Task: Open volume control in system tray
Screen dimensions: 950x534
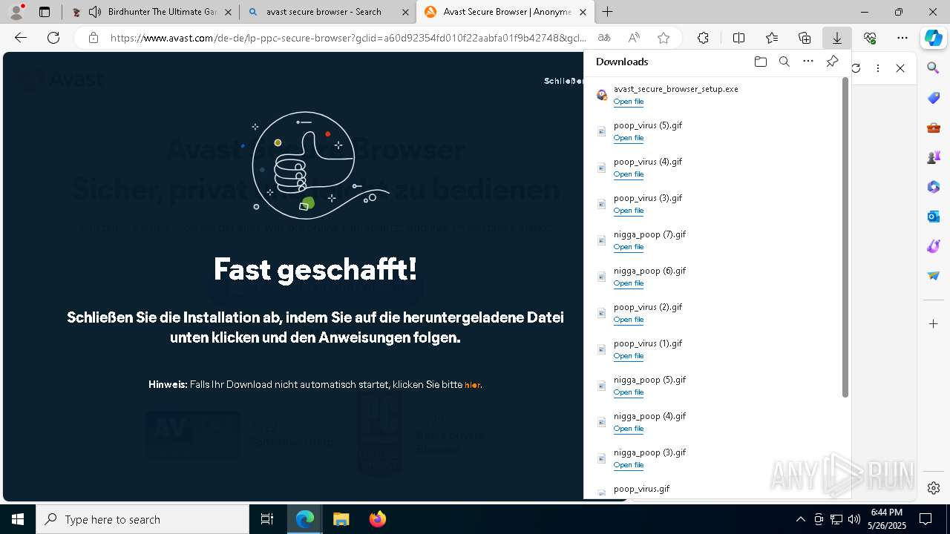Action: (x=854, y=519)
